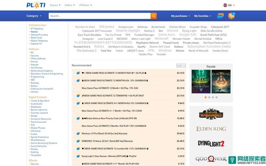Image resolution: width=266 pixels, height=166 pixels.
Task: Expand the Buyers dropdown menu
Action: coord(55,5)
